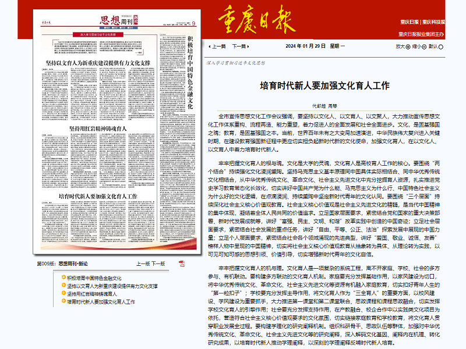Click the 缩小 zoom-out label
Viewport: 466px width, 349px height.
pyautogui.click(x=416, y=47)
